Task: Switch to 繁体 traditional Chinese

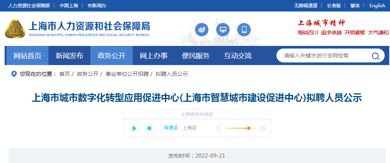Action: pyautogui.click(x=355, y=5)
